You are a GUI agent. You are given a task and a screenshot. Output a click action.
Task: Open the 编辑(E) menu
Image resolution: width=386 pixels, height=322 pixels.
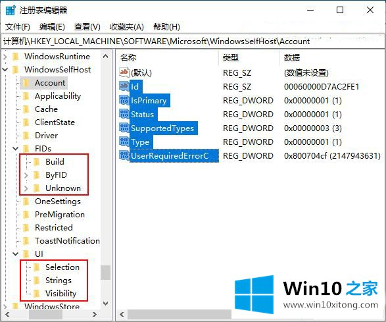[52, 26]
